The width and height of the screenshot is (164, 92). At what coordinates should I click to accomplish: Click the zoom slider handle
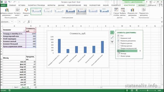click(148, 90)
